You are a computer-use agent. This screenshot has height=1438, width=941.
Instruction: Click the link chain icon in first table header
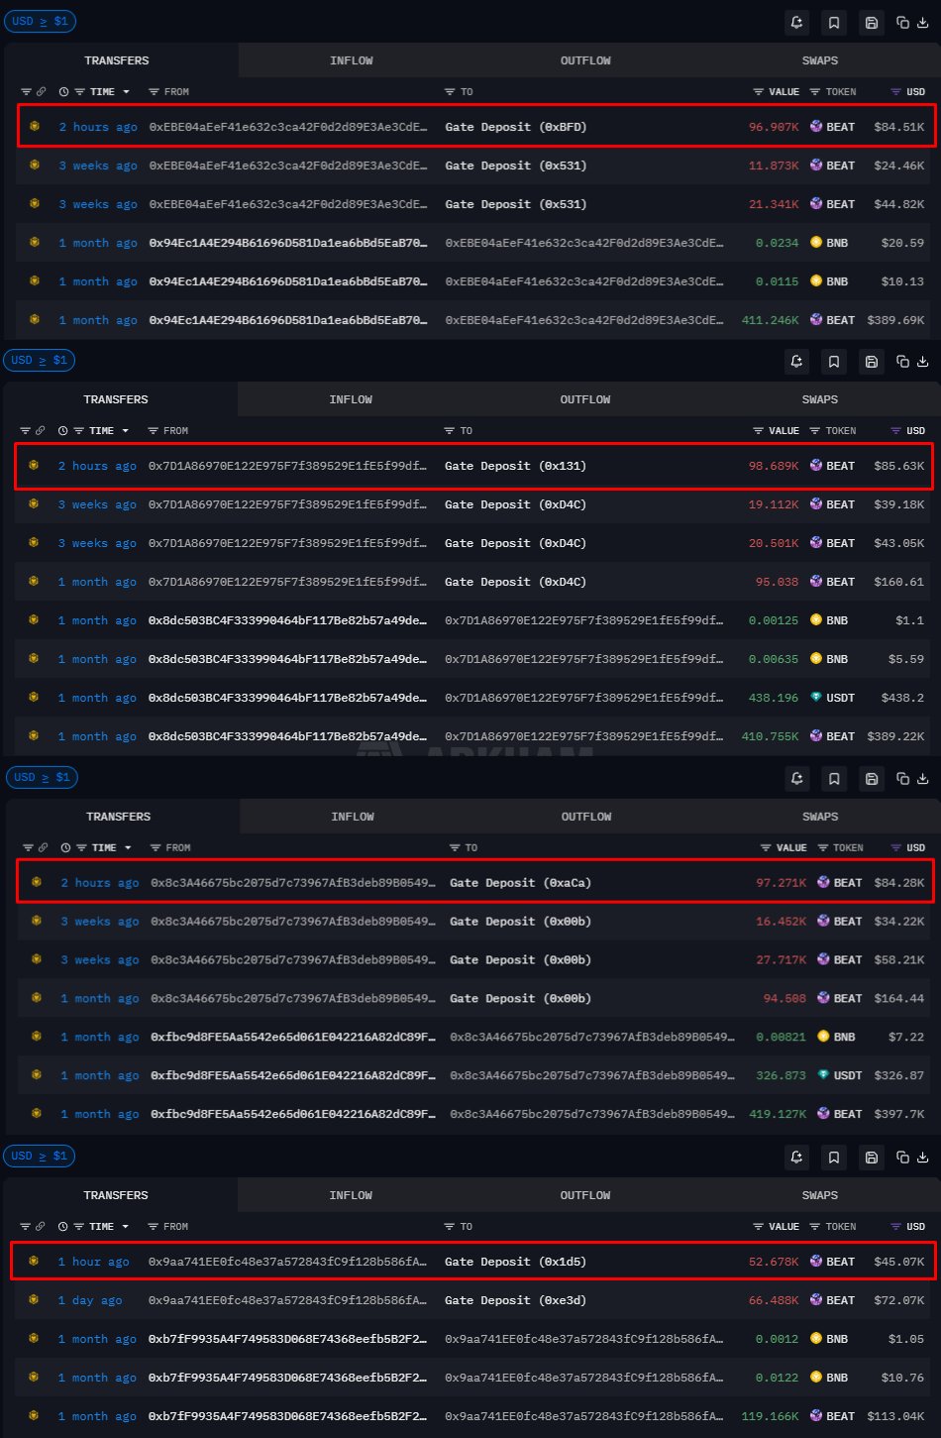click(41, 91)
